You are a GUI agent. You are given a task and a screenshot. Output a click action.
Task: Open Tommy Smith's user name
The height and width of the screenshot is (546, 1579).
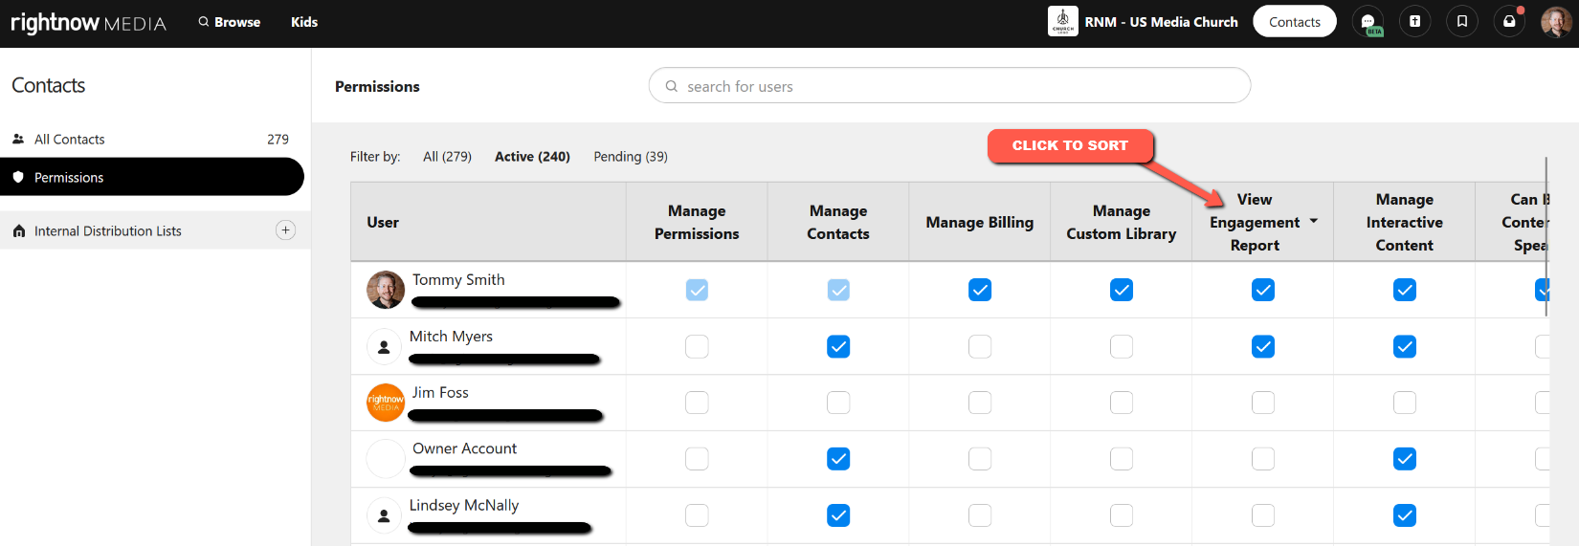[x=458, y=280]
